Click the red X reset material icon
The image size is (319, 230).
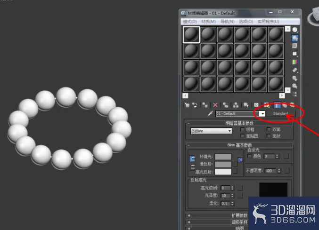point(215,105)
